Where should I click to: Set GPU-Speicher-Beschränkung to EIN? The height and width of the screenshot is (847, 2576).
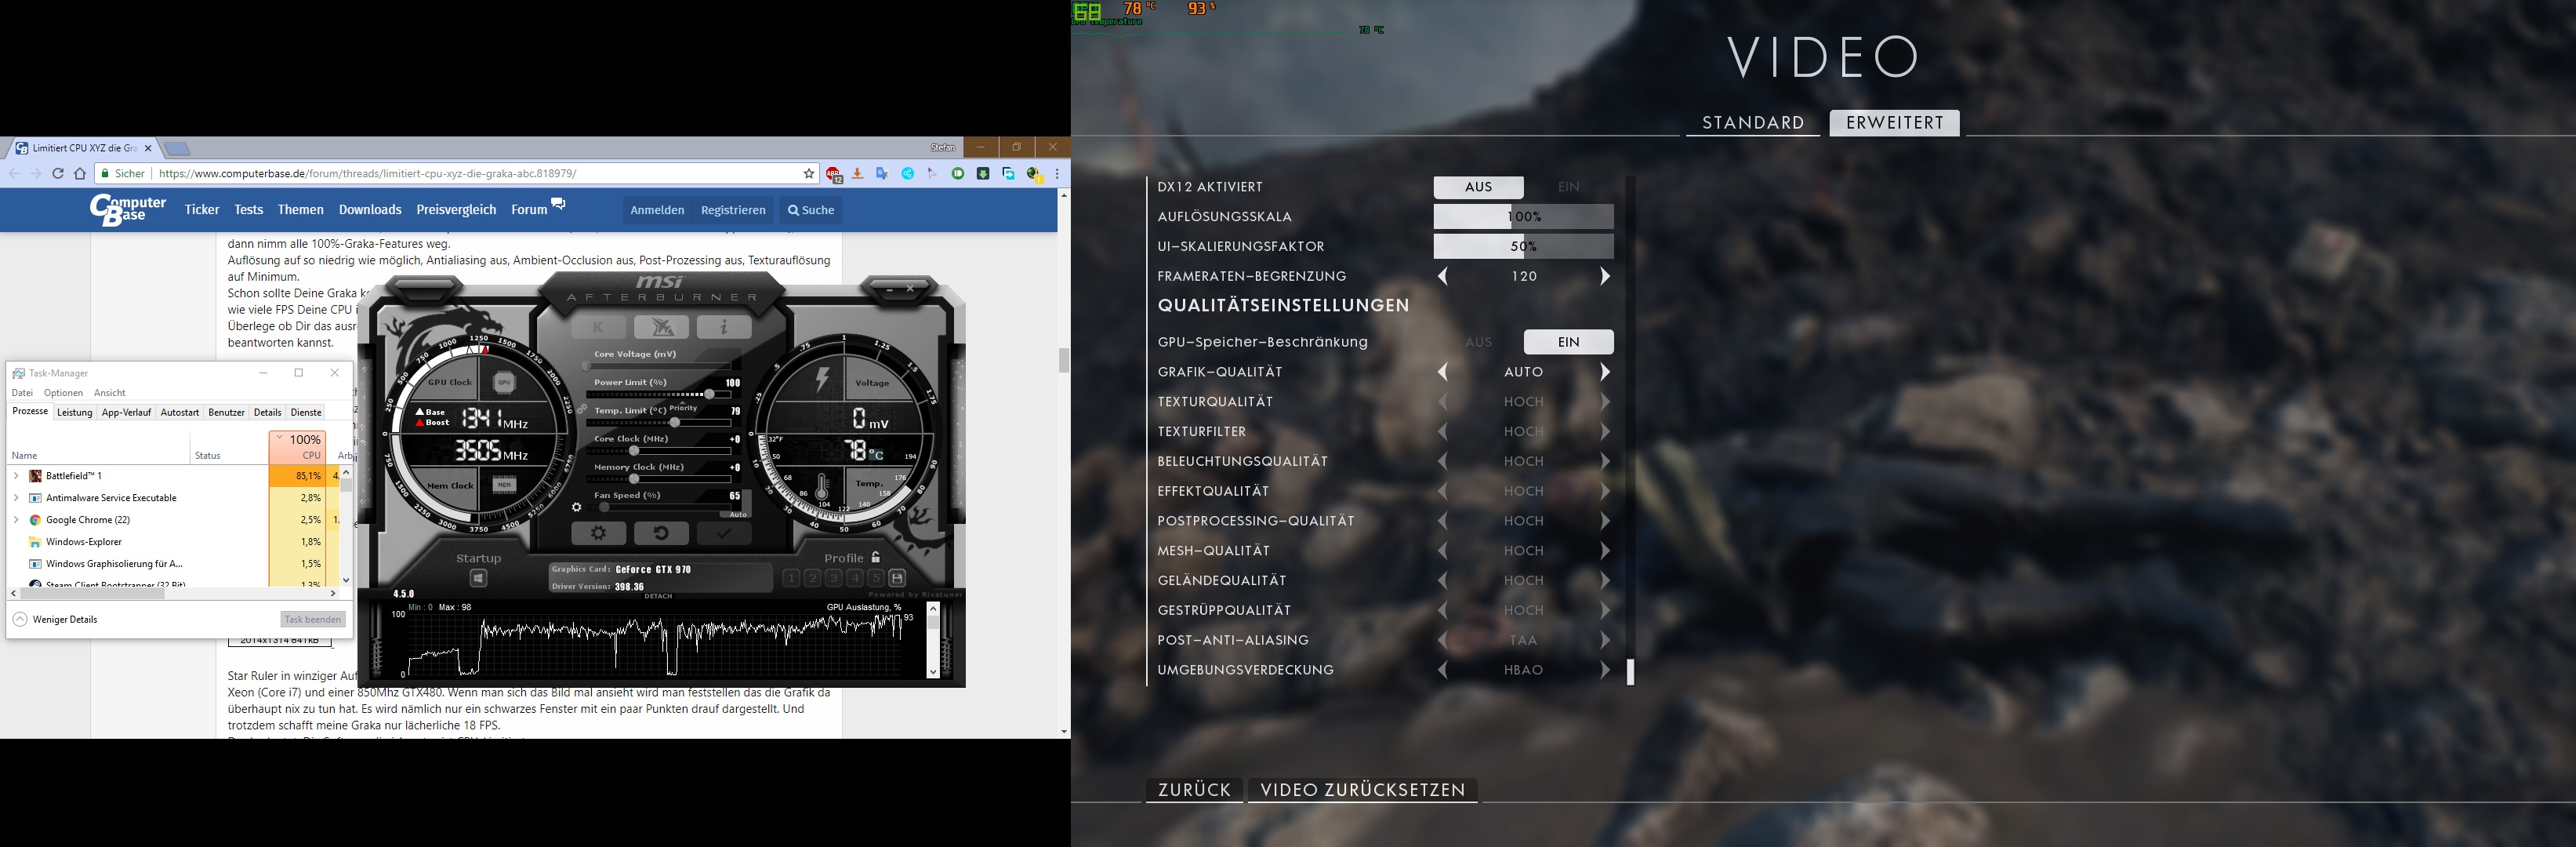1568,342
